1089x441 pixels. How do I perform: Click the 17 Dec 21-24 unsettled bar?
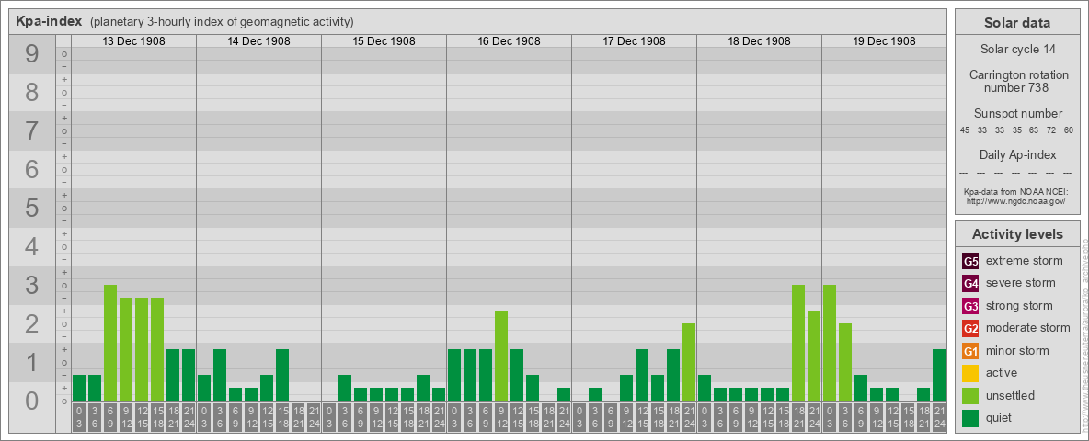tap(688, 363)
